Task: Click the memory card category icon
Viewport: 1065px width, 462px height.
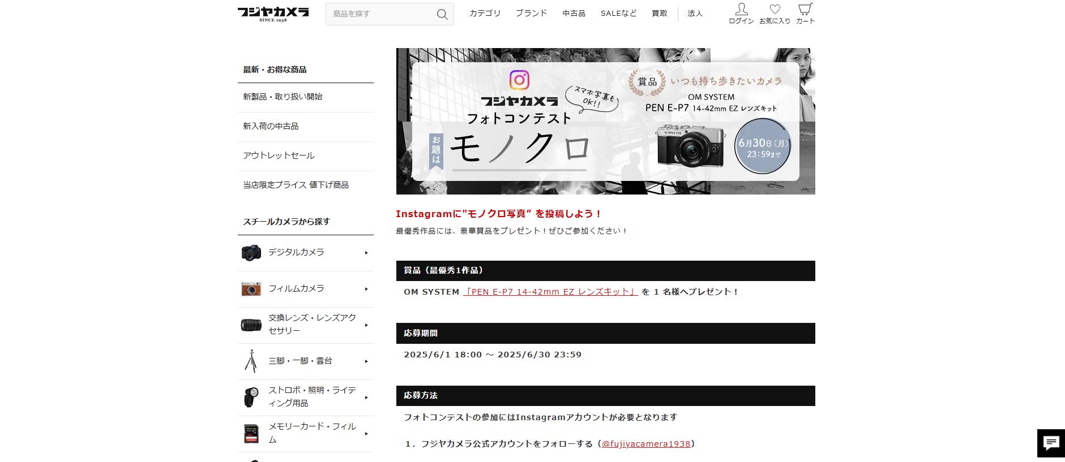Action: [x=251, y=434]
